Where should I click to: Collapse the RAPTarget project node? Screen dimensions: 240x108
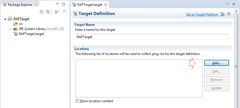[5, 19]
